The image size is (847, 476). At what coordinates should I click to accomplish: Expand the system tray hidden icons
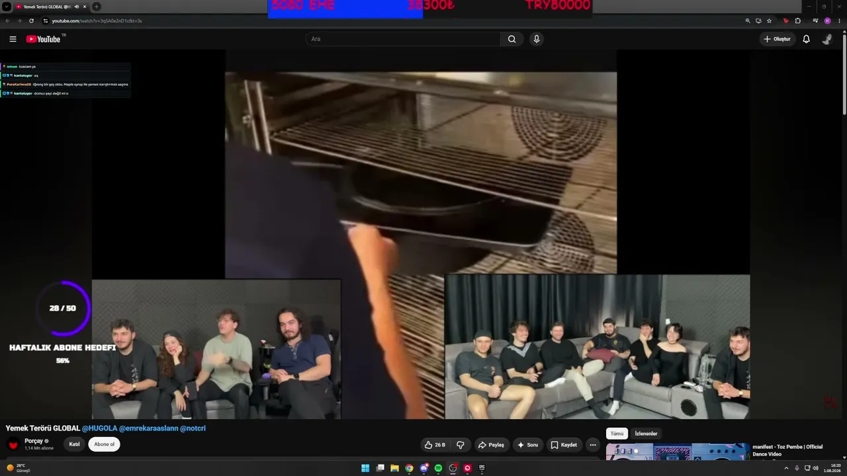click(x=786, y=468)
